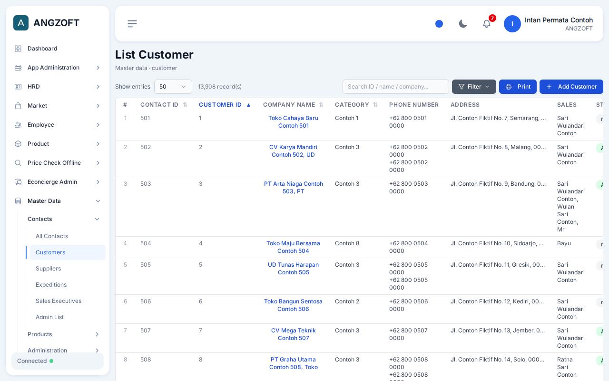Click the hamburger menu icon
This screenshot has height=381, width=609.
(132, 24)
